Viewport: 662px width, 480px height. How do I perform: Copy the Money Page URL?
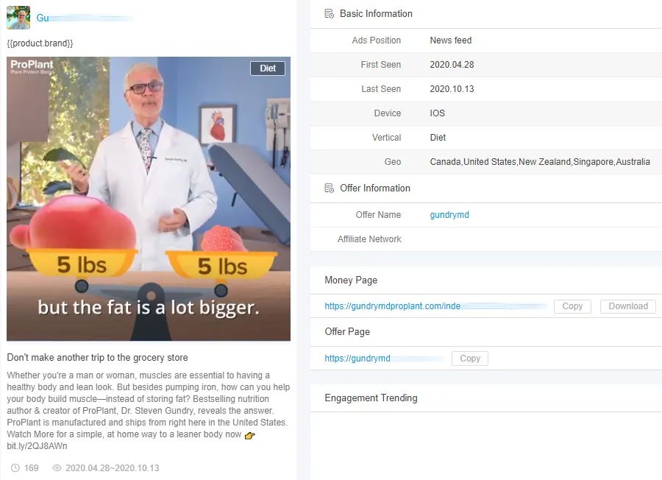click(x=572, y=306)
